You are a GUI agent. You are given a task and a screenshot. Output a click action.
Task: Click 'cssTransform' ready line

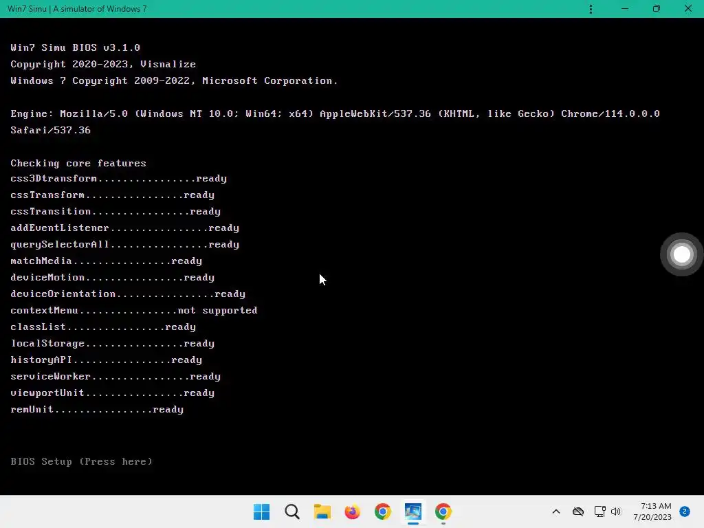tap(112, 195)
